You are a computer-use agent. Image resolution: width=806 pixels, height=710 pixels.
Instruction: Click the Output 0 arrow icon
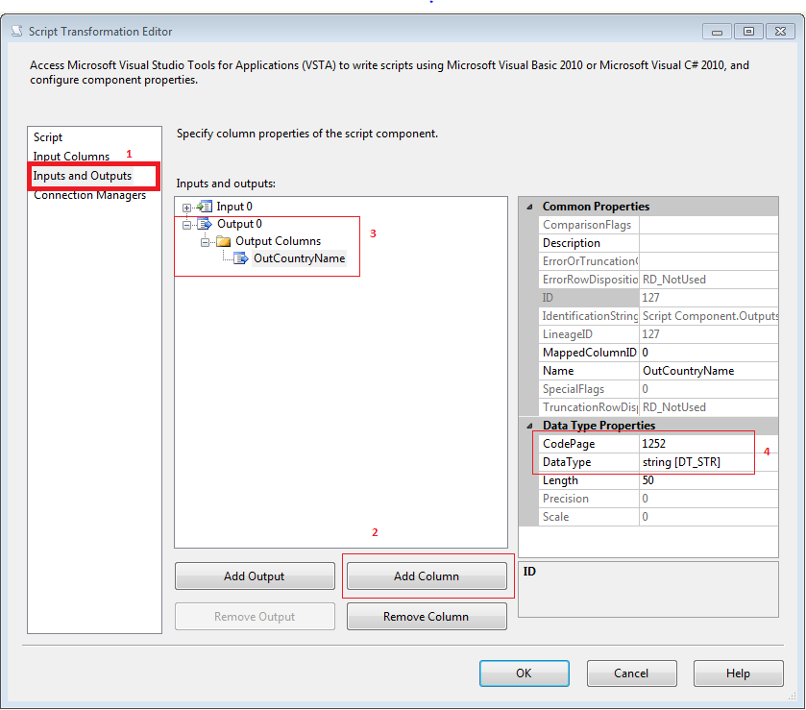203,223
